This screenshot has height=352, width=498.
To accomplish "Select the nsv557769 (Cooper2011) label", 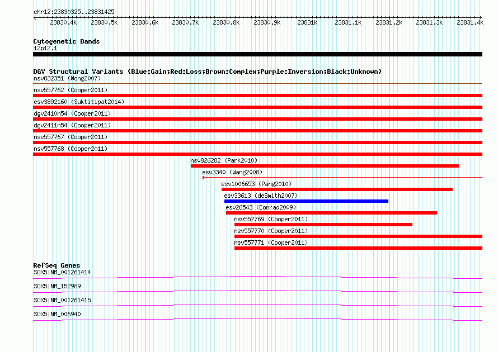I will (271, 219).
